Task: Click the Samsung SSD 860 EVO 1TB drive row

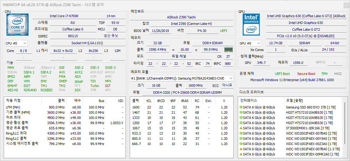Action: 290,107
